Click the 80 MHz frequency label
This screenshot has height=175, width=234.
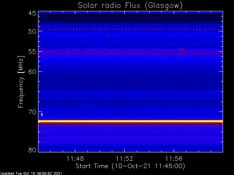click(x=32, y=150)
